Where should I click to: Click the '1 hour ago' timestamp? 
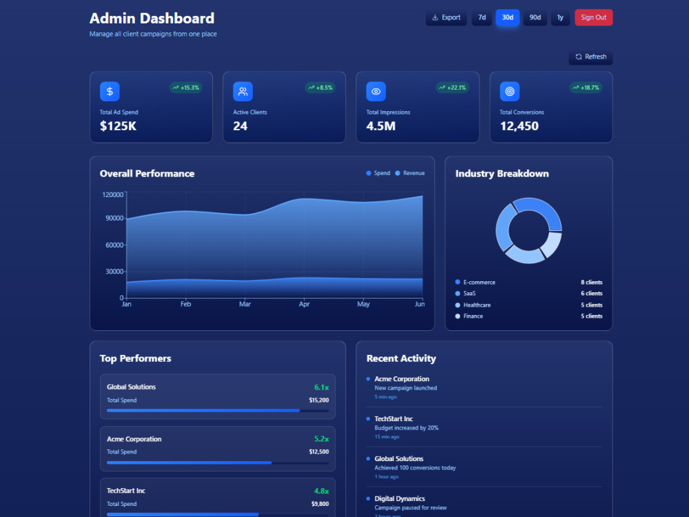click(x=387, y=476)
